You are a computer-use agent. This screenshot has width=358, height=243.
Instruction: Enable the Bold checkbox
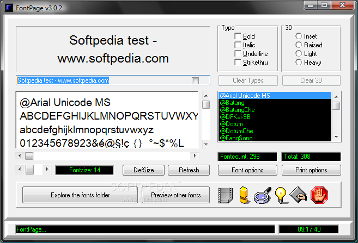pos(238,36)
